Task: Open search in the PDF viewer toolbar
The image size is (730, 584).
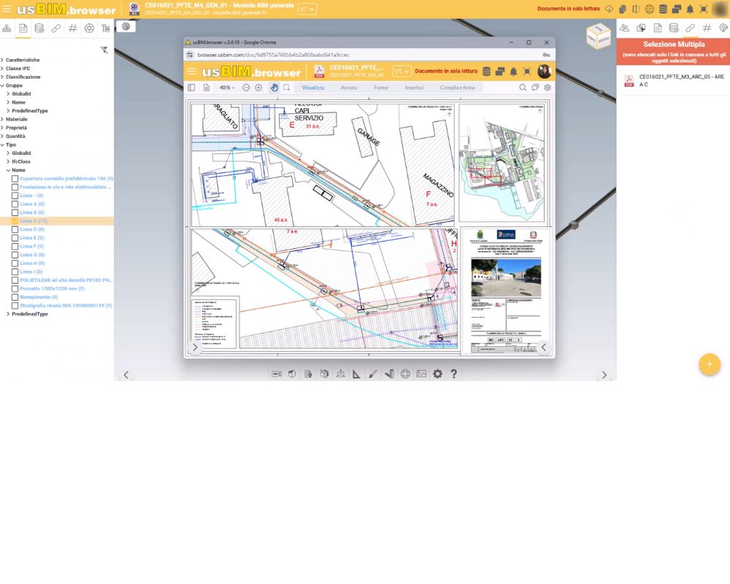Action: [523, 88]
